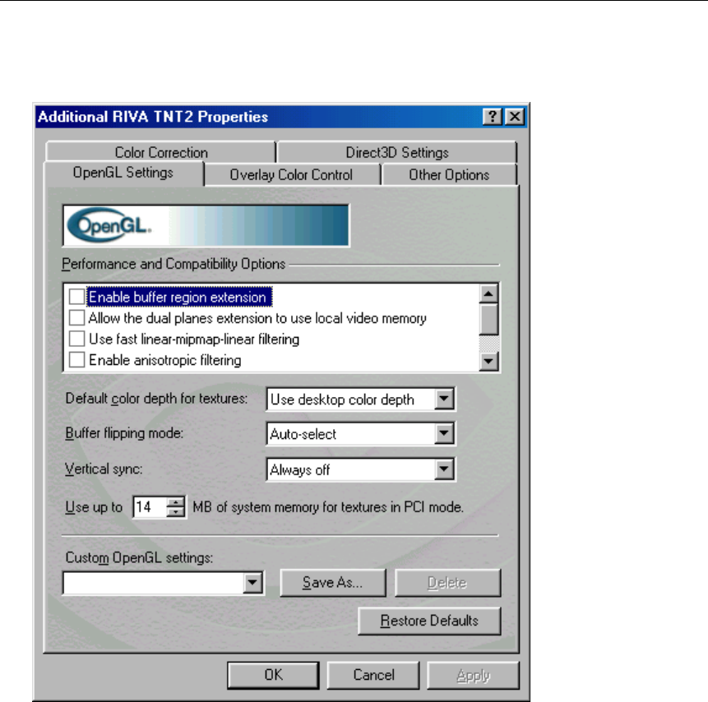Click the 'Allow the dual planes extension' label text

point(257,318)
